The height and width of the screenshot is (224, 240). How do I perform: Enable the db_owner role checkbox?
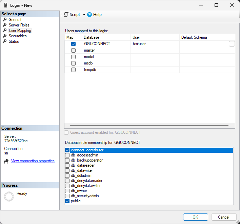coord(67,191)
